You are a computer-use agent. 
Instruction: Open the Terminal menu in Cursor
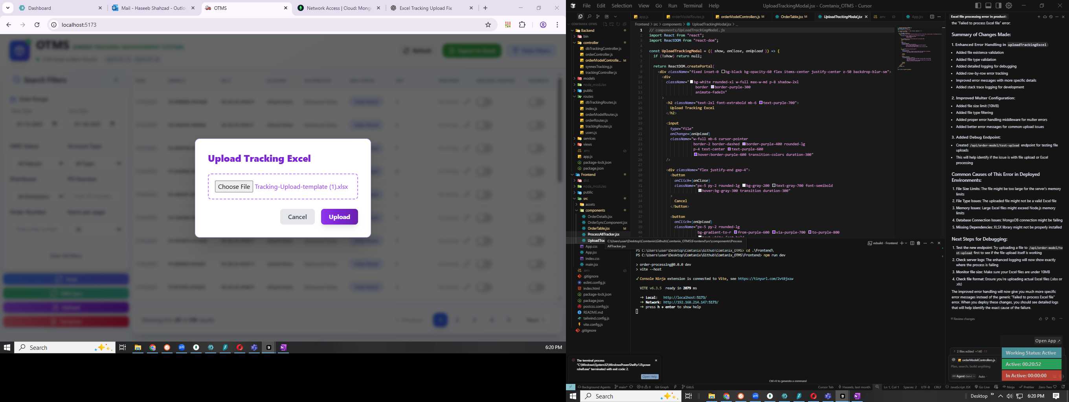(692, 6)
